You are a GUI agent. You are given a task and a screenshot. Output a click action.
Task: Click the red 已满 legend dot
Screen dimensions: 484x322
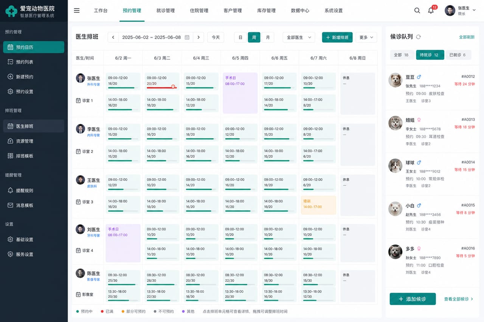pyautogui.click(x=102, y=311)
